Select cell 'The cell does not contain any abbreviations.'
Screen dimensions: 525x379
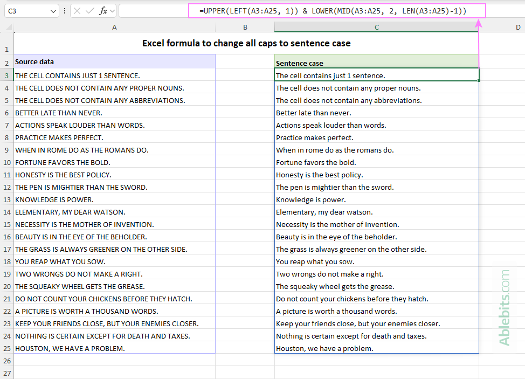coord(377,100)
